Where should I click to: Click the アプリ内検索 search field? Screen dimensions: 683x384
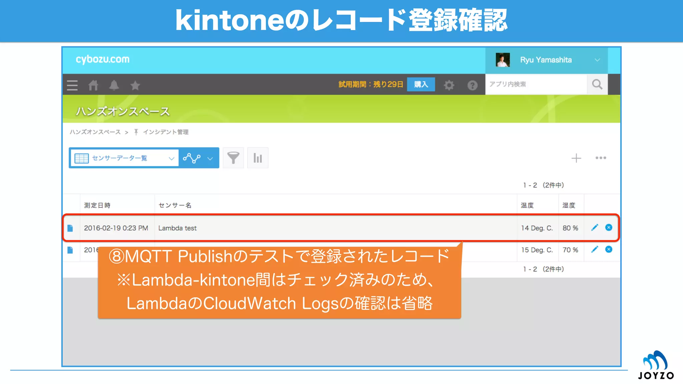coord(536,84)
